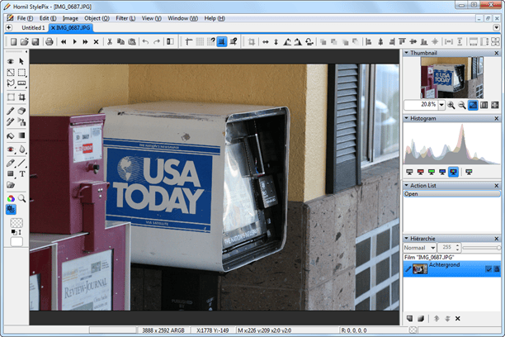Viewport: 505px width, 337px height.
Task: Switch to the Untitled 1 tab
Action: click(x=33, y=28)
